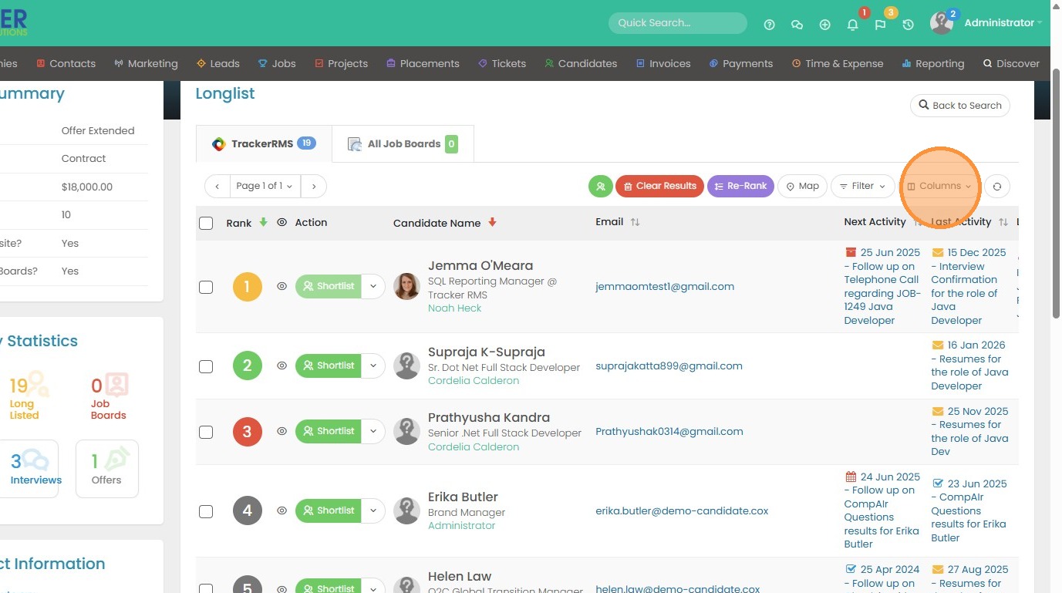Click the Long Listed statistic icon
The width and height of the screenshot is (1062, 593).
pos(39,384)
